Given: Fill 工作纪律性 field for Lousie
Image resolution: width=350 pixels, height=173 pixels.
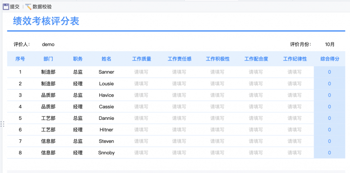Looking at the screenshot, I should (294, 83).
